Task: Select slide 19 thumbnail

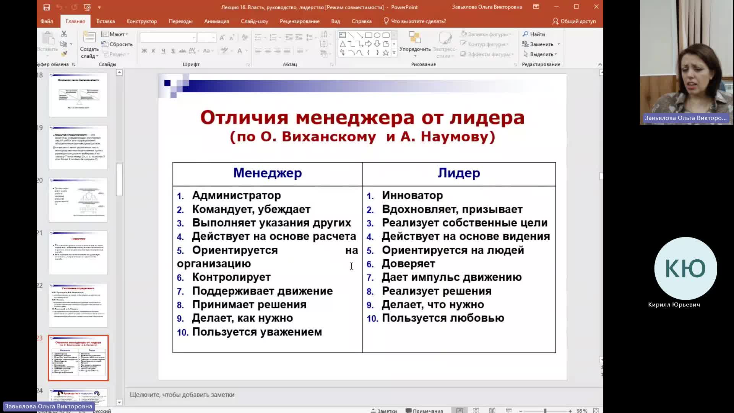Action: (x=78, y=148)
